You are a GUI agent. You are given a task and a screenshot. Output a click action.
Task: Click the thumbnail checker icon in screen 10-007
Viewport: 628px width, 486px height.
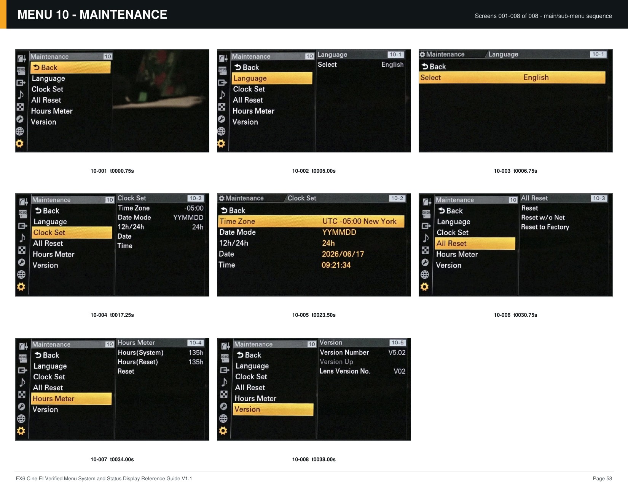(22, 395)
